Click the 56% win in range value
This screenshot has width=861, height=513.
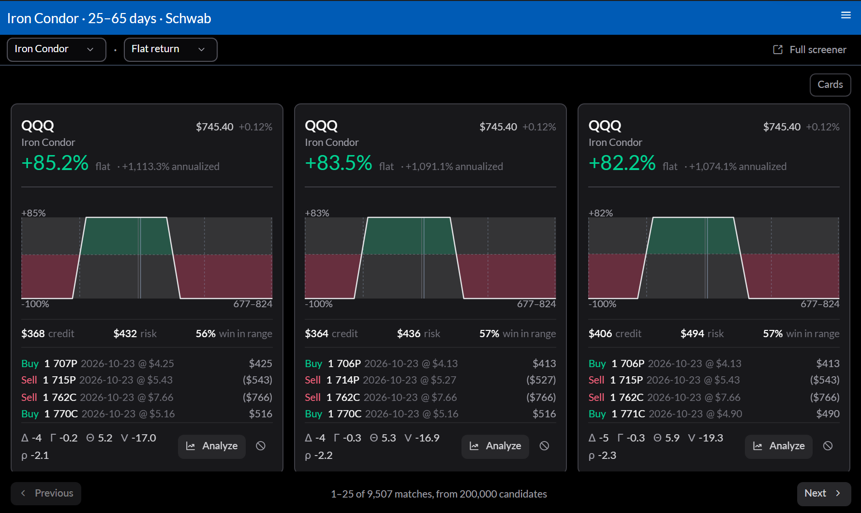(x=234, y=334)
